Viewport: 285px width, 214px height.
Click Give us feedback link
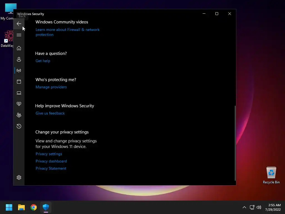(50, 113)
